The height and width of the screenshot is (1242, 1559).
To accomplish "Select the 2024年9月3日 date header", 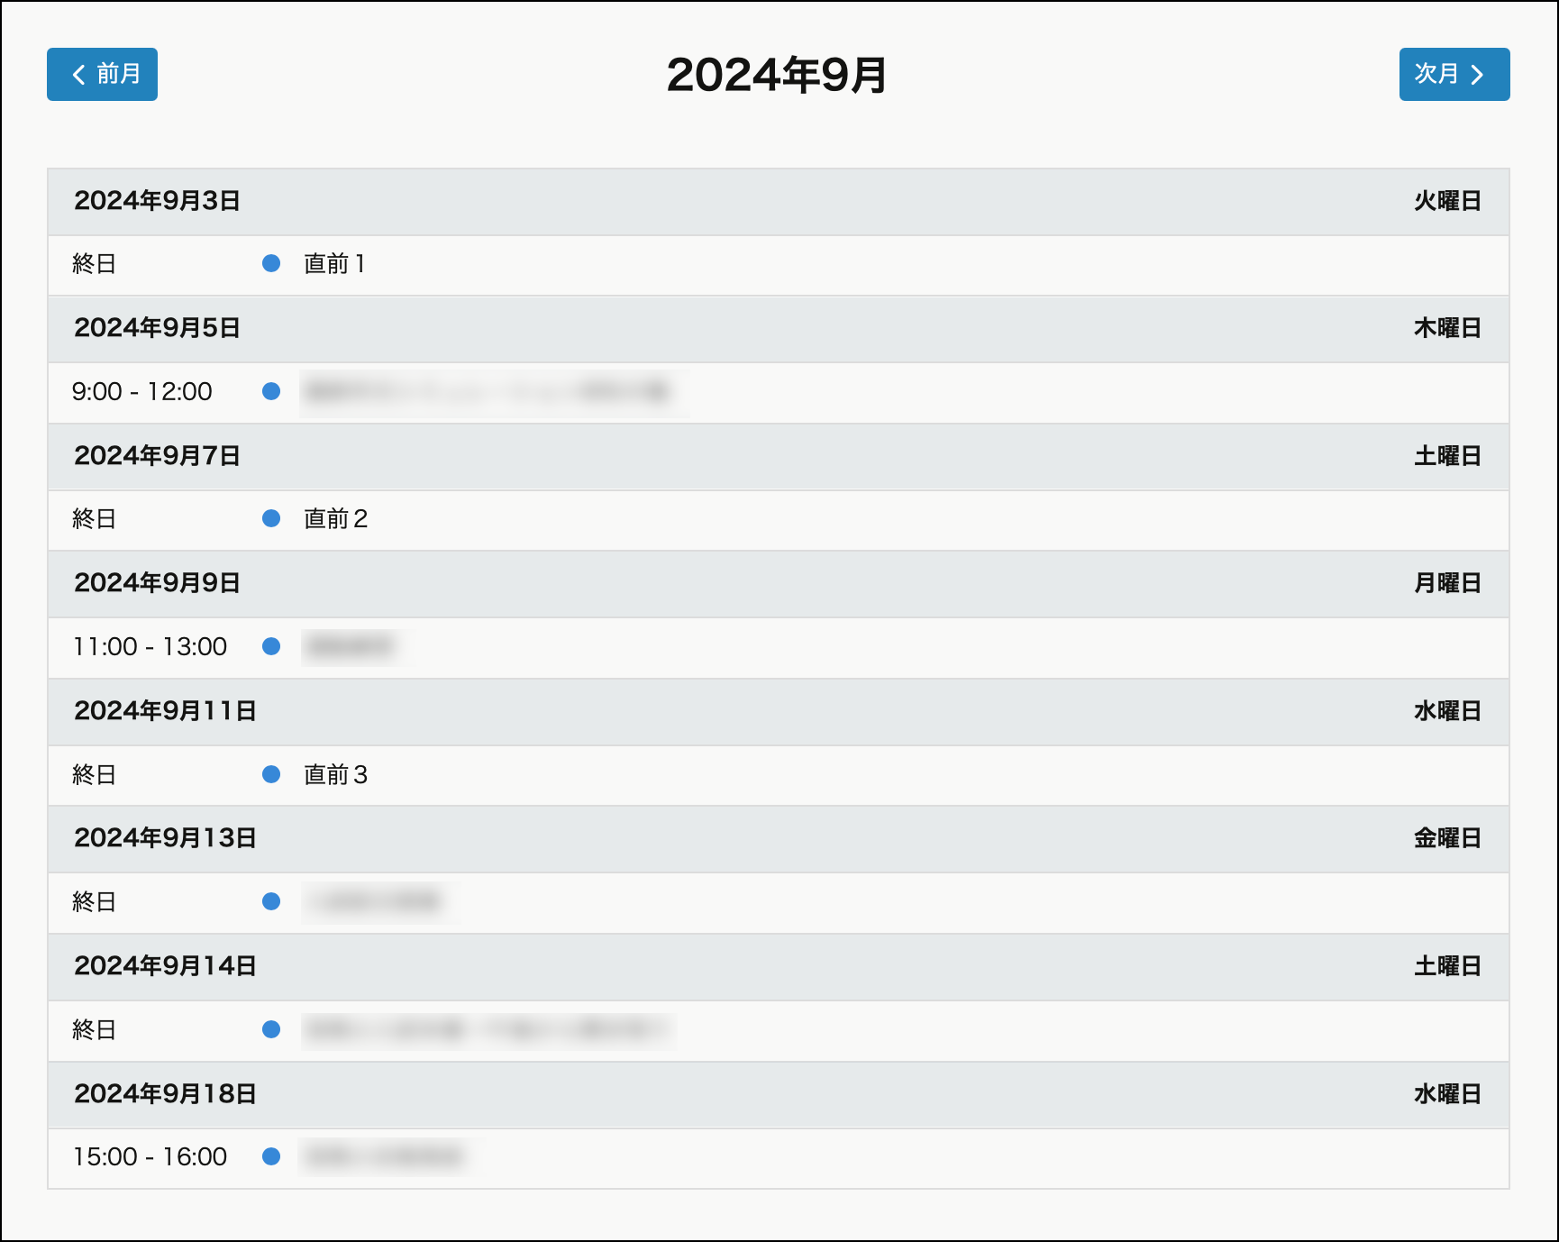I will [x=157, y=201].
